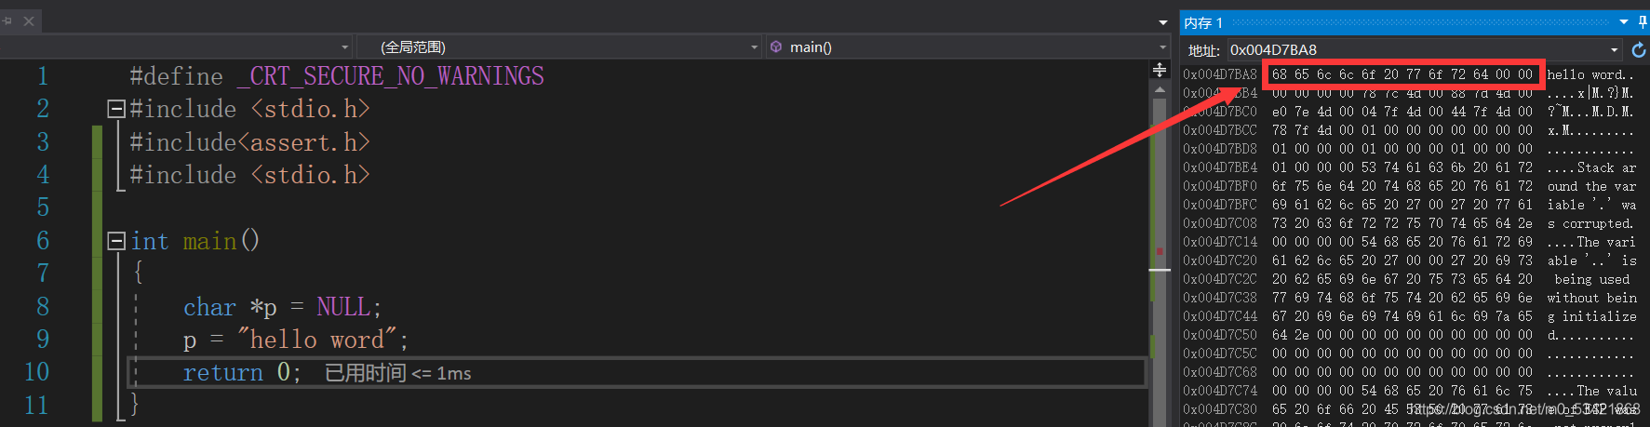Click line number 10 in the gutter

pos(36,372)
